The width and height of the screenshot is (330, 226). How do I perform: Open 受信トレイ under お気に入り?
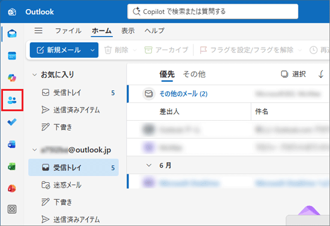pos(73,93)
